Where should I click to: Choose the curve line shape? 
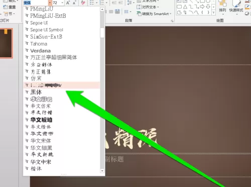coord(196,13)
